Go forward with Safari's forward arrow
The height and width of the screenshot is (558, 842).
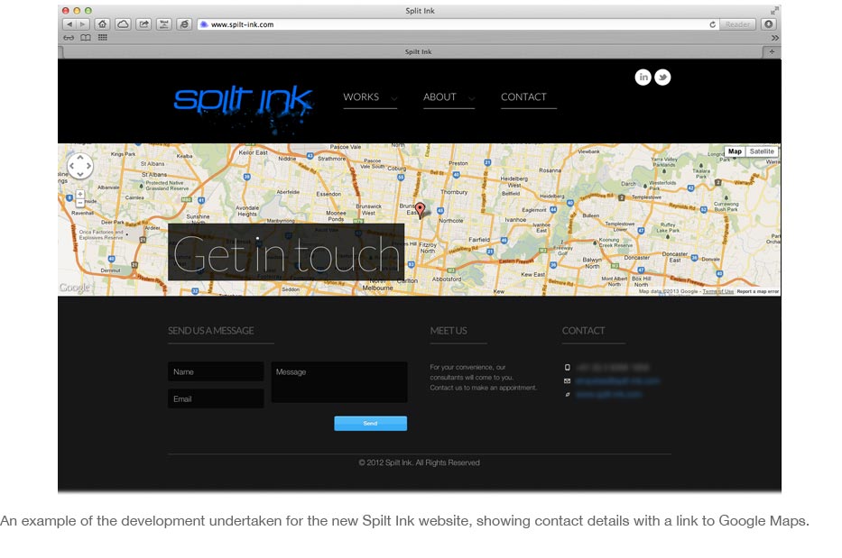(x=82, y=24)
